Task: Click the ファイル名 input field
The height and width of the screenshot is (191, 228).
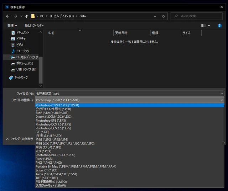Action: coord(128,94)
